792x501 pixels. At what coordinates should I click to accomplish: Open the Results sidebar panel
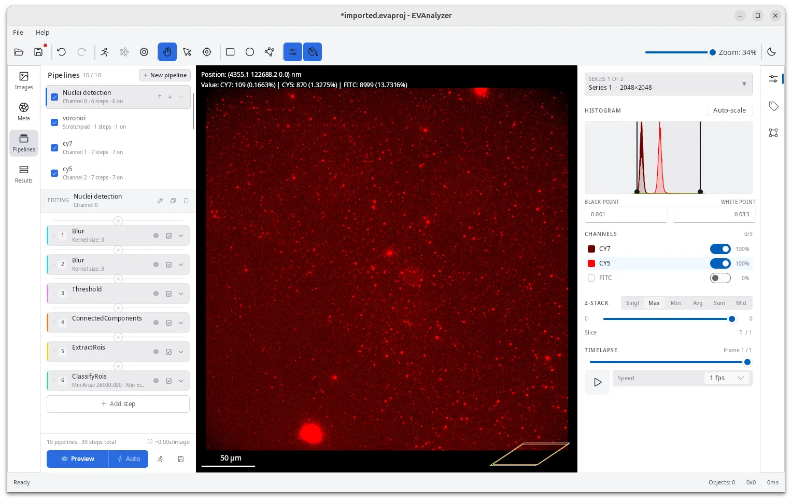click(x=24, y=174)
